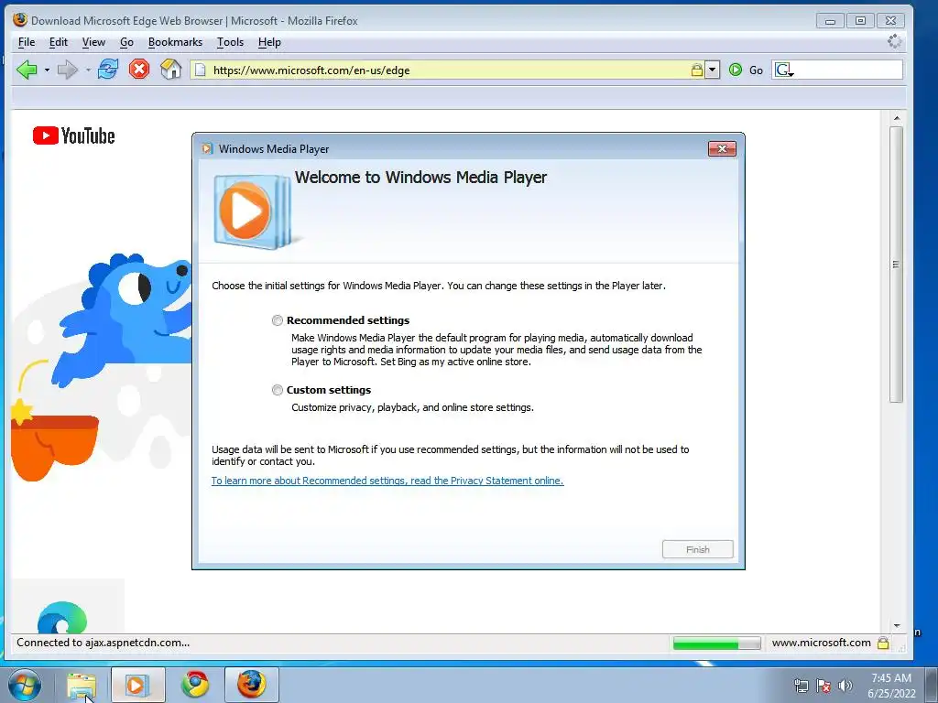The image size is (938, 703).
Task: Click the vertical scrollbar thumb
Action: 896,265
